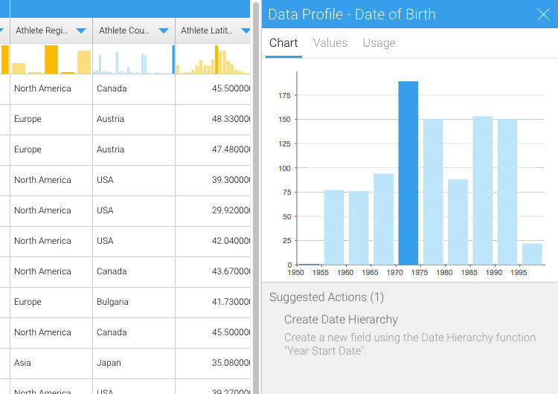Click the Athlete Region histogram thumbnail
The image size is (558, 394).
51,59
